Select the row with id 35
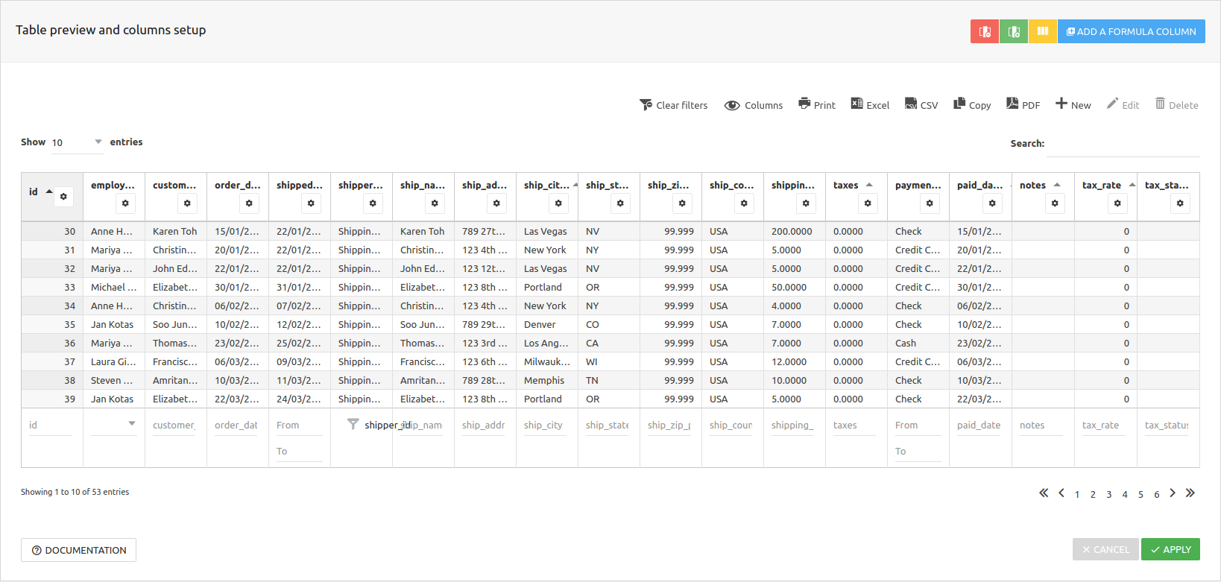Image resolution: width=1221 pixels, height=582 pixels. [610, 324]
